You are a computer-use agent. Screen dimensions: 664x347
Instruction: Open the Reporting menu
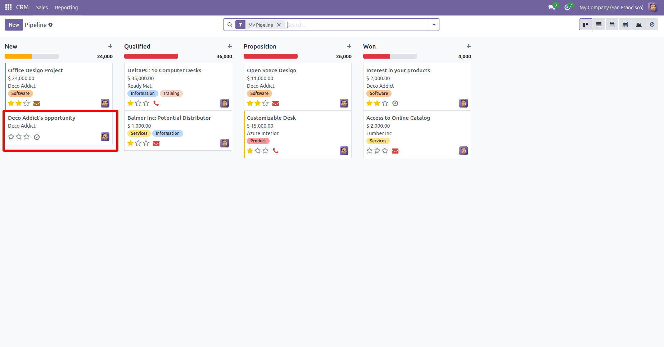66,8
